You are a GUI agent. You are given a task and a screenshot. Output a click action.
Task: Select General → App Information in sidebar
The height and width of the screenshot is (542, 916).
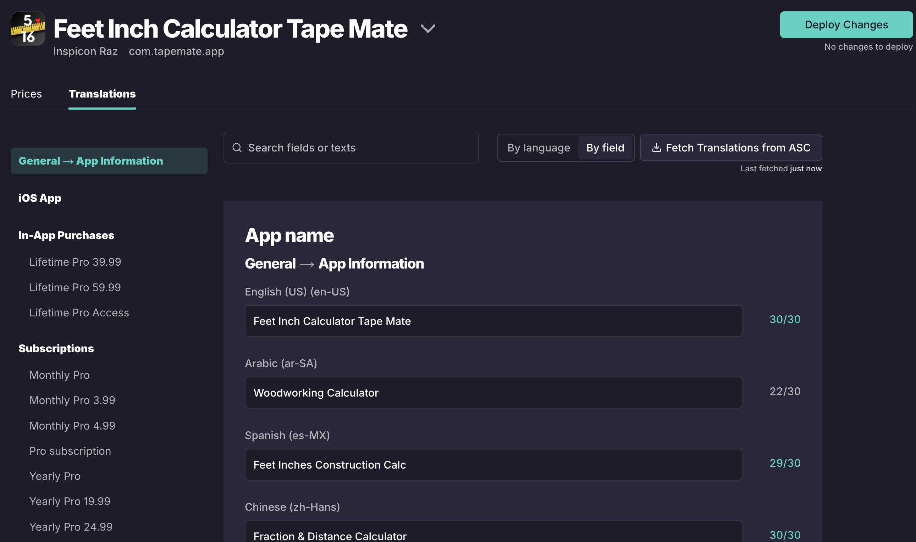pyautogui.click(x=109, y=161)
